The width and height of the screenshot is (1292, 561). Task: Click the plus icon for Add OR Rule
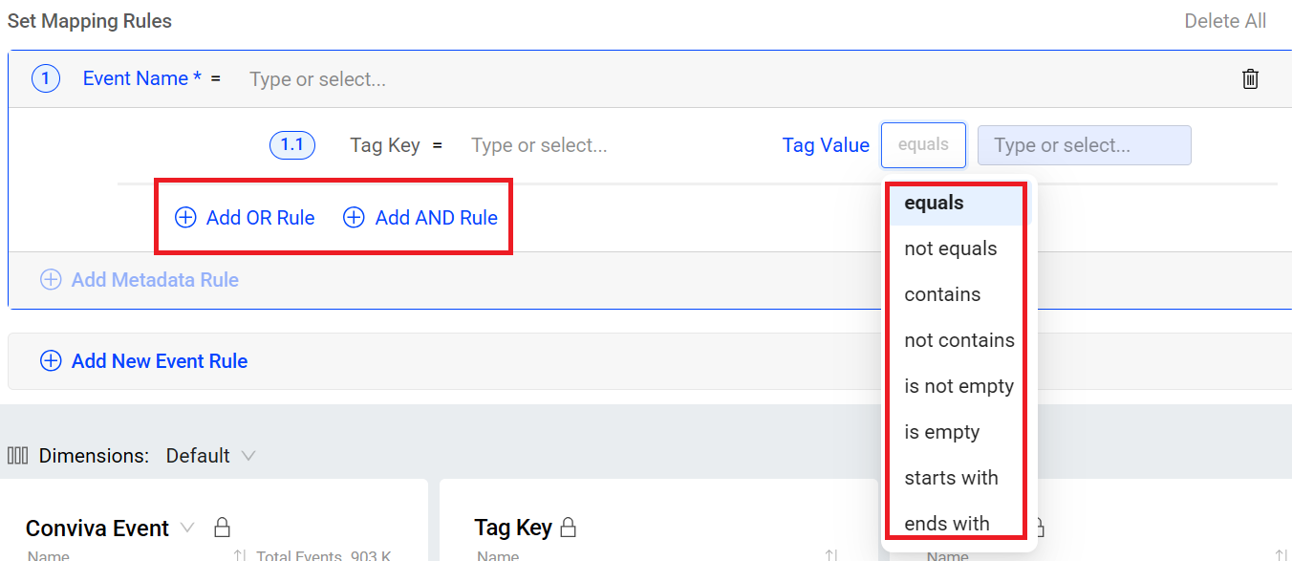185,218
